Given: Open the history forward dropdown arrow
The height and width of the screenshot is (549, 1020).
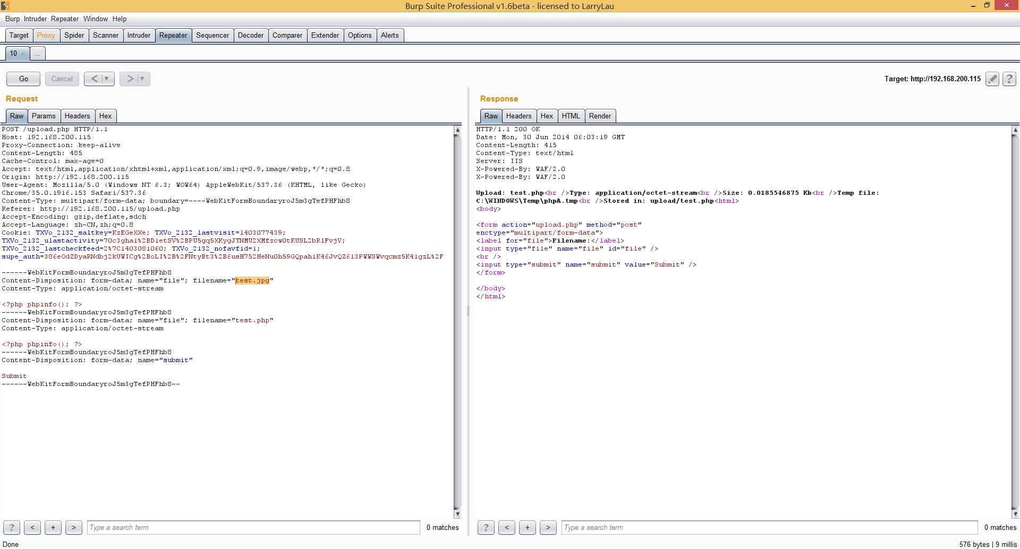Looking at the screenshot, I should 142,79.
